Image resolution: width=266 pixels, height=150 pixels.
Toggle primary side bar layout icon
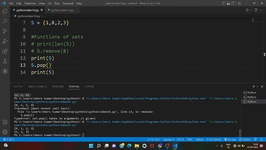pyautogui.click(x=224, y=3)
